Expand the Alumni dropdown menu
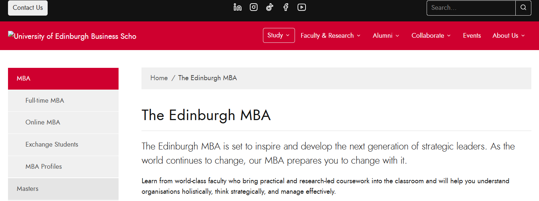The width and height of the screenshot is (539, 201). [386, 36]
